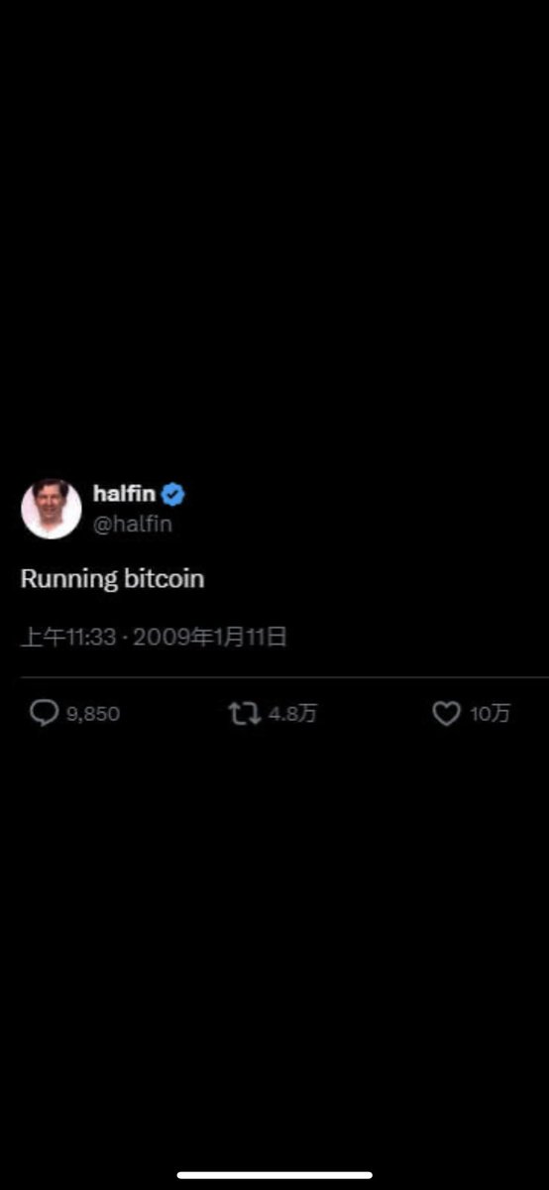Open the bold halfin display name
Image resolution: width=549 pixels, height=1190 pixels.
(125, 493)
